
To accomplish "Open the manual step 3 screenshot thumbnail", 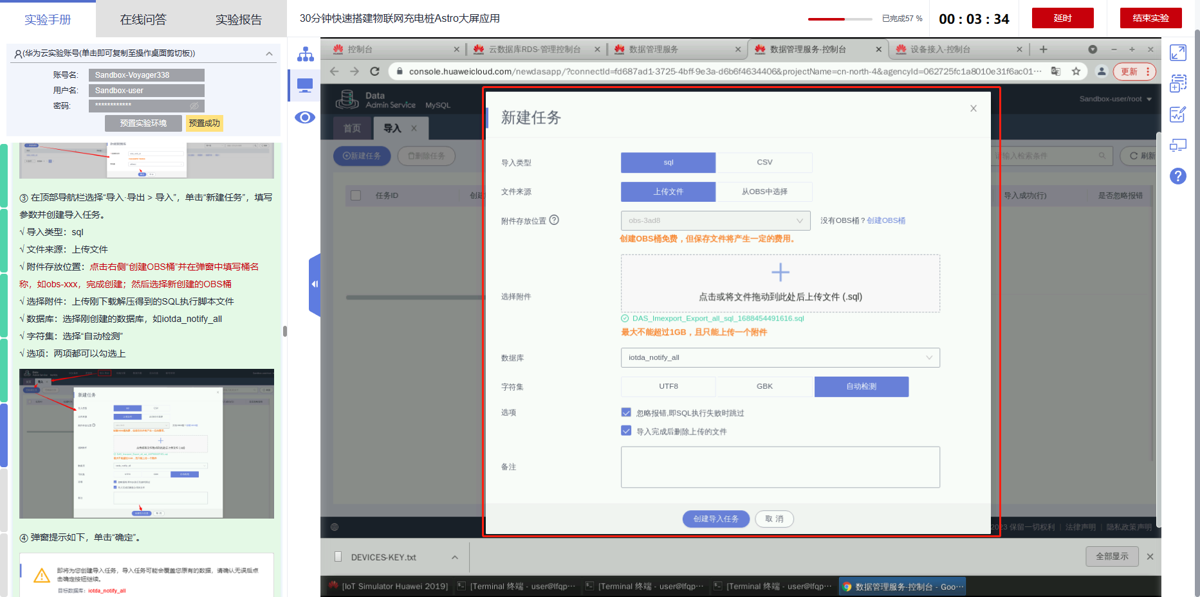I will click(x=147, y=444).
